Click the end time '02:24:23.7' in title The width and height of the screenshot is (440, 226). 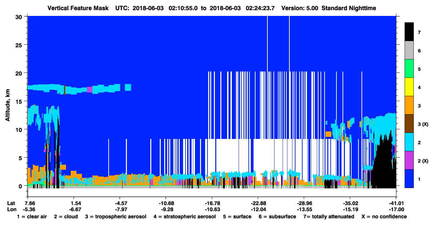[x=260, y=8]
